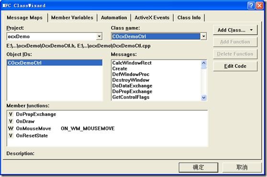The height and width of the screenshot is (177, 267).
Task: Go to the Automation tab
Action: (x=114, y=18)
